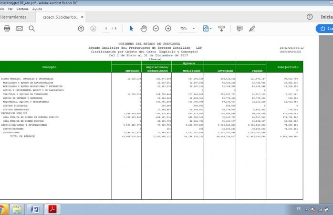333x215 pixels.
Task: Click the zoom out minus button
Action: click(x=156, y=29)
